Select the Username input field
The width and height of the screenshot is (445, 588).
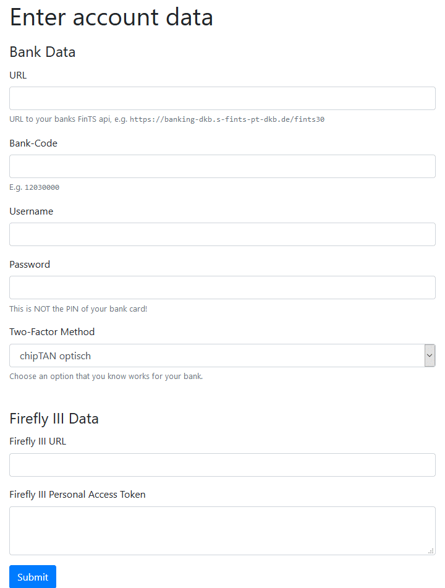tap(222, 234)
